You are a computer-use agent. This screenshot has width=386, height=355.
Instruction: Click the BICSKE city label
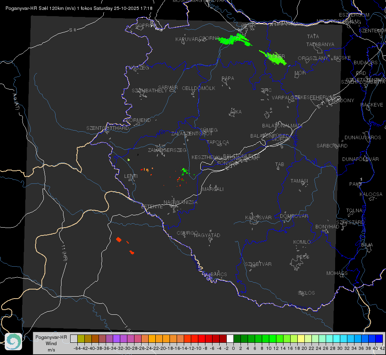pos(342,58)
